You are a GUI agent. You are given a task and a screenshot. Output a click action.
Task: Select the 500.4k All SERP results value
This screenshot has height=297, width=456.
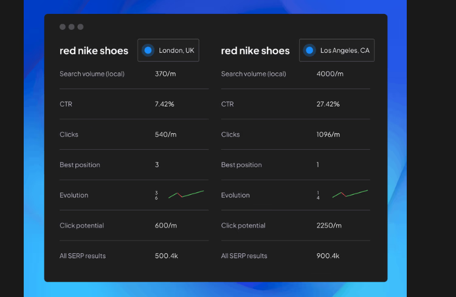(x=166, y=256)
